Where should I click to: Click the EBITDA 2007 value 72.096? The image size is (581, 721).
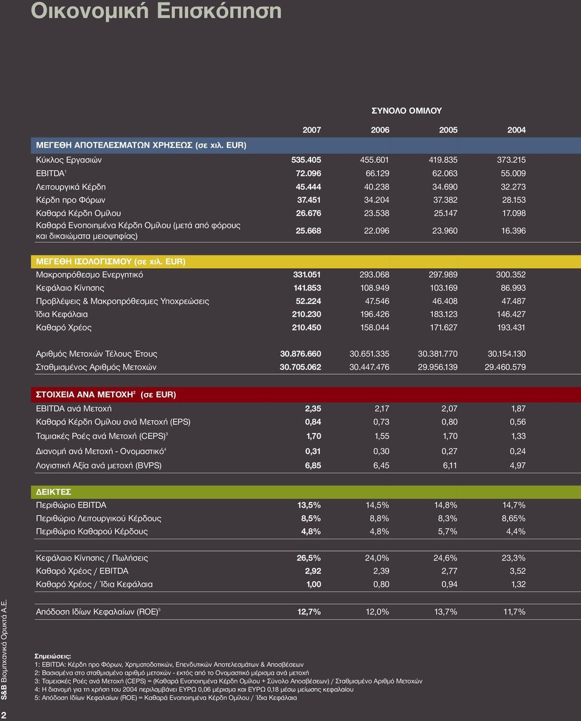point(309,173)
